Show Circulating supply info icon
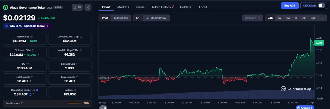The height and width of the screenshot is (109, 330). [x=34, y=90]
